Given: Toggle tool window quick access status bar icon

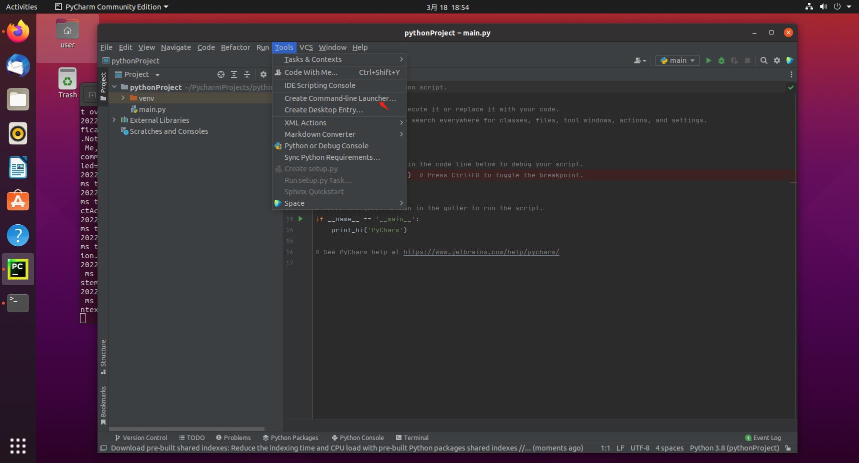Looking at the screenshot, I should pos(103,448).
